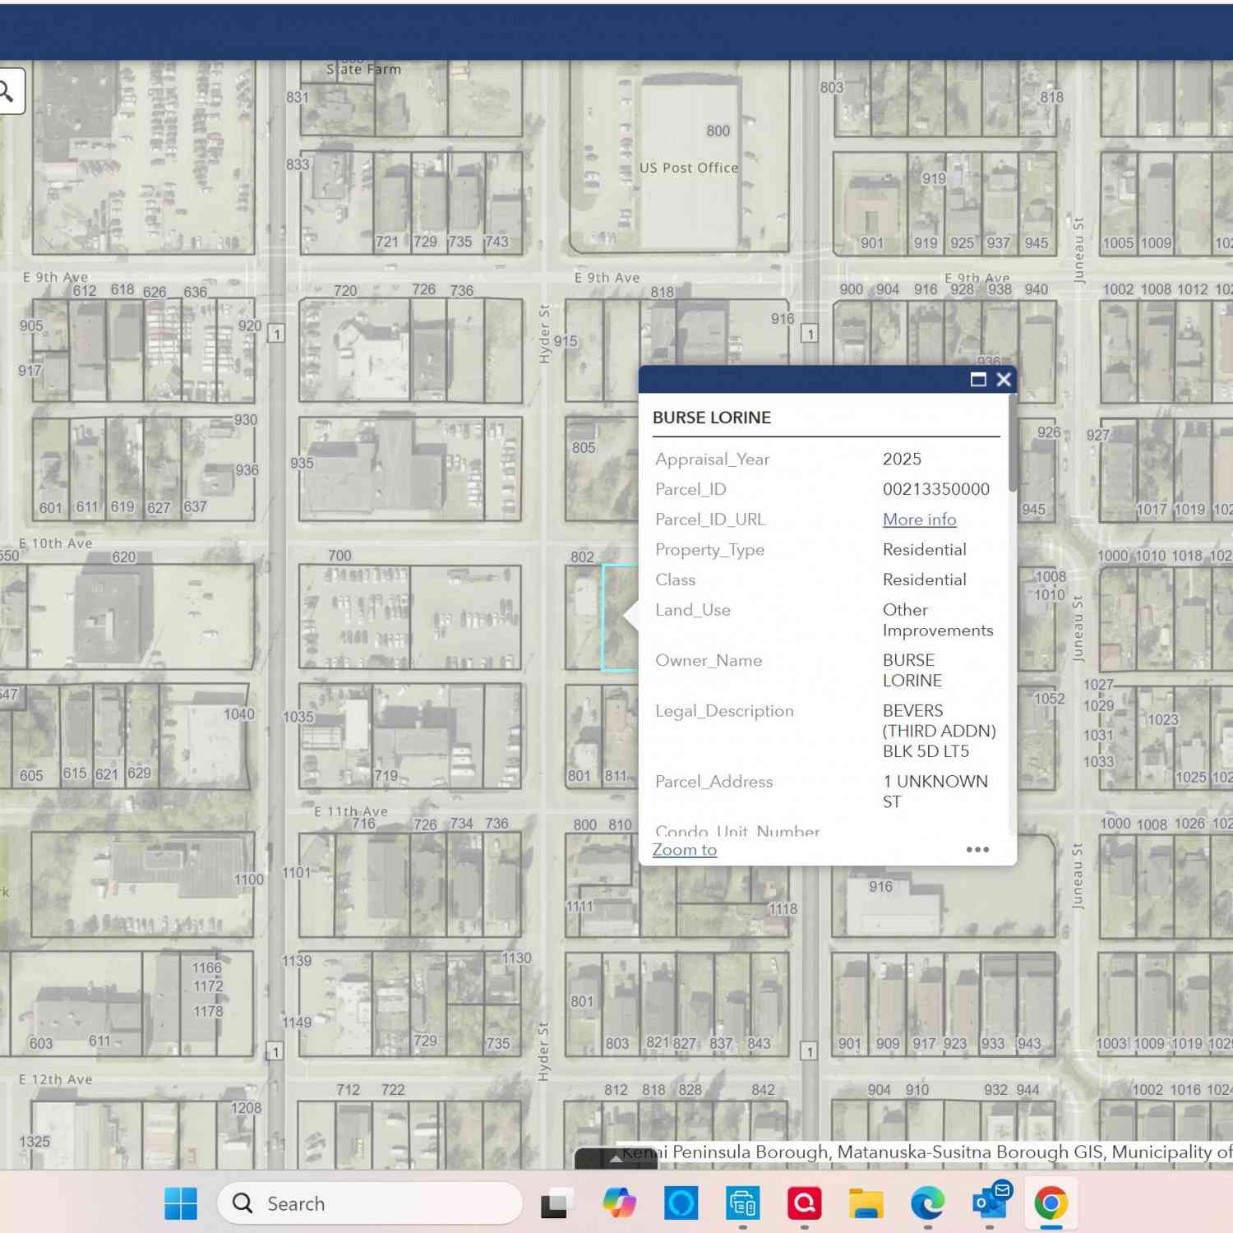
Task: Click the State Farm map label
Action: (363, 69)
